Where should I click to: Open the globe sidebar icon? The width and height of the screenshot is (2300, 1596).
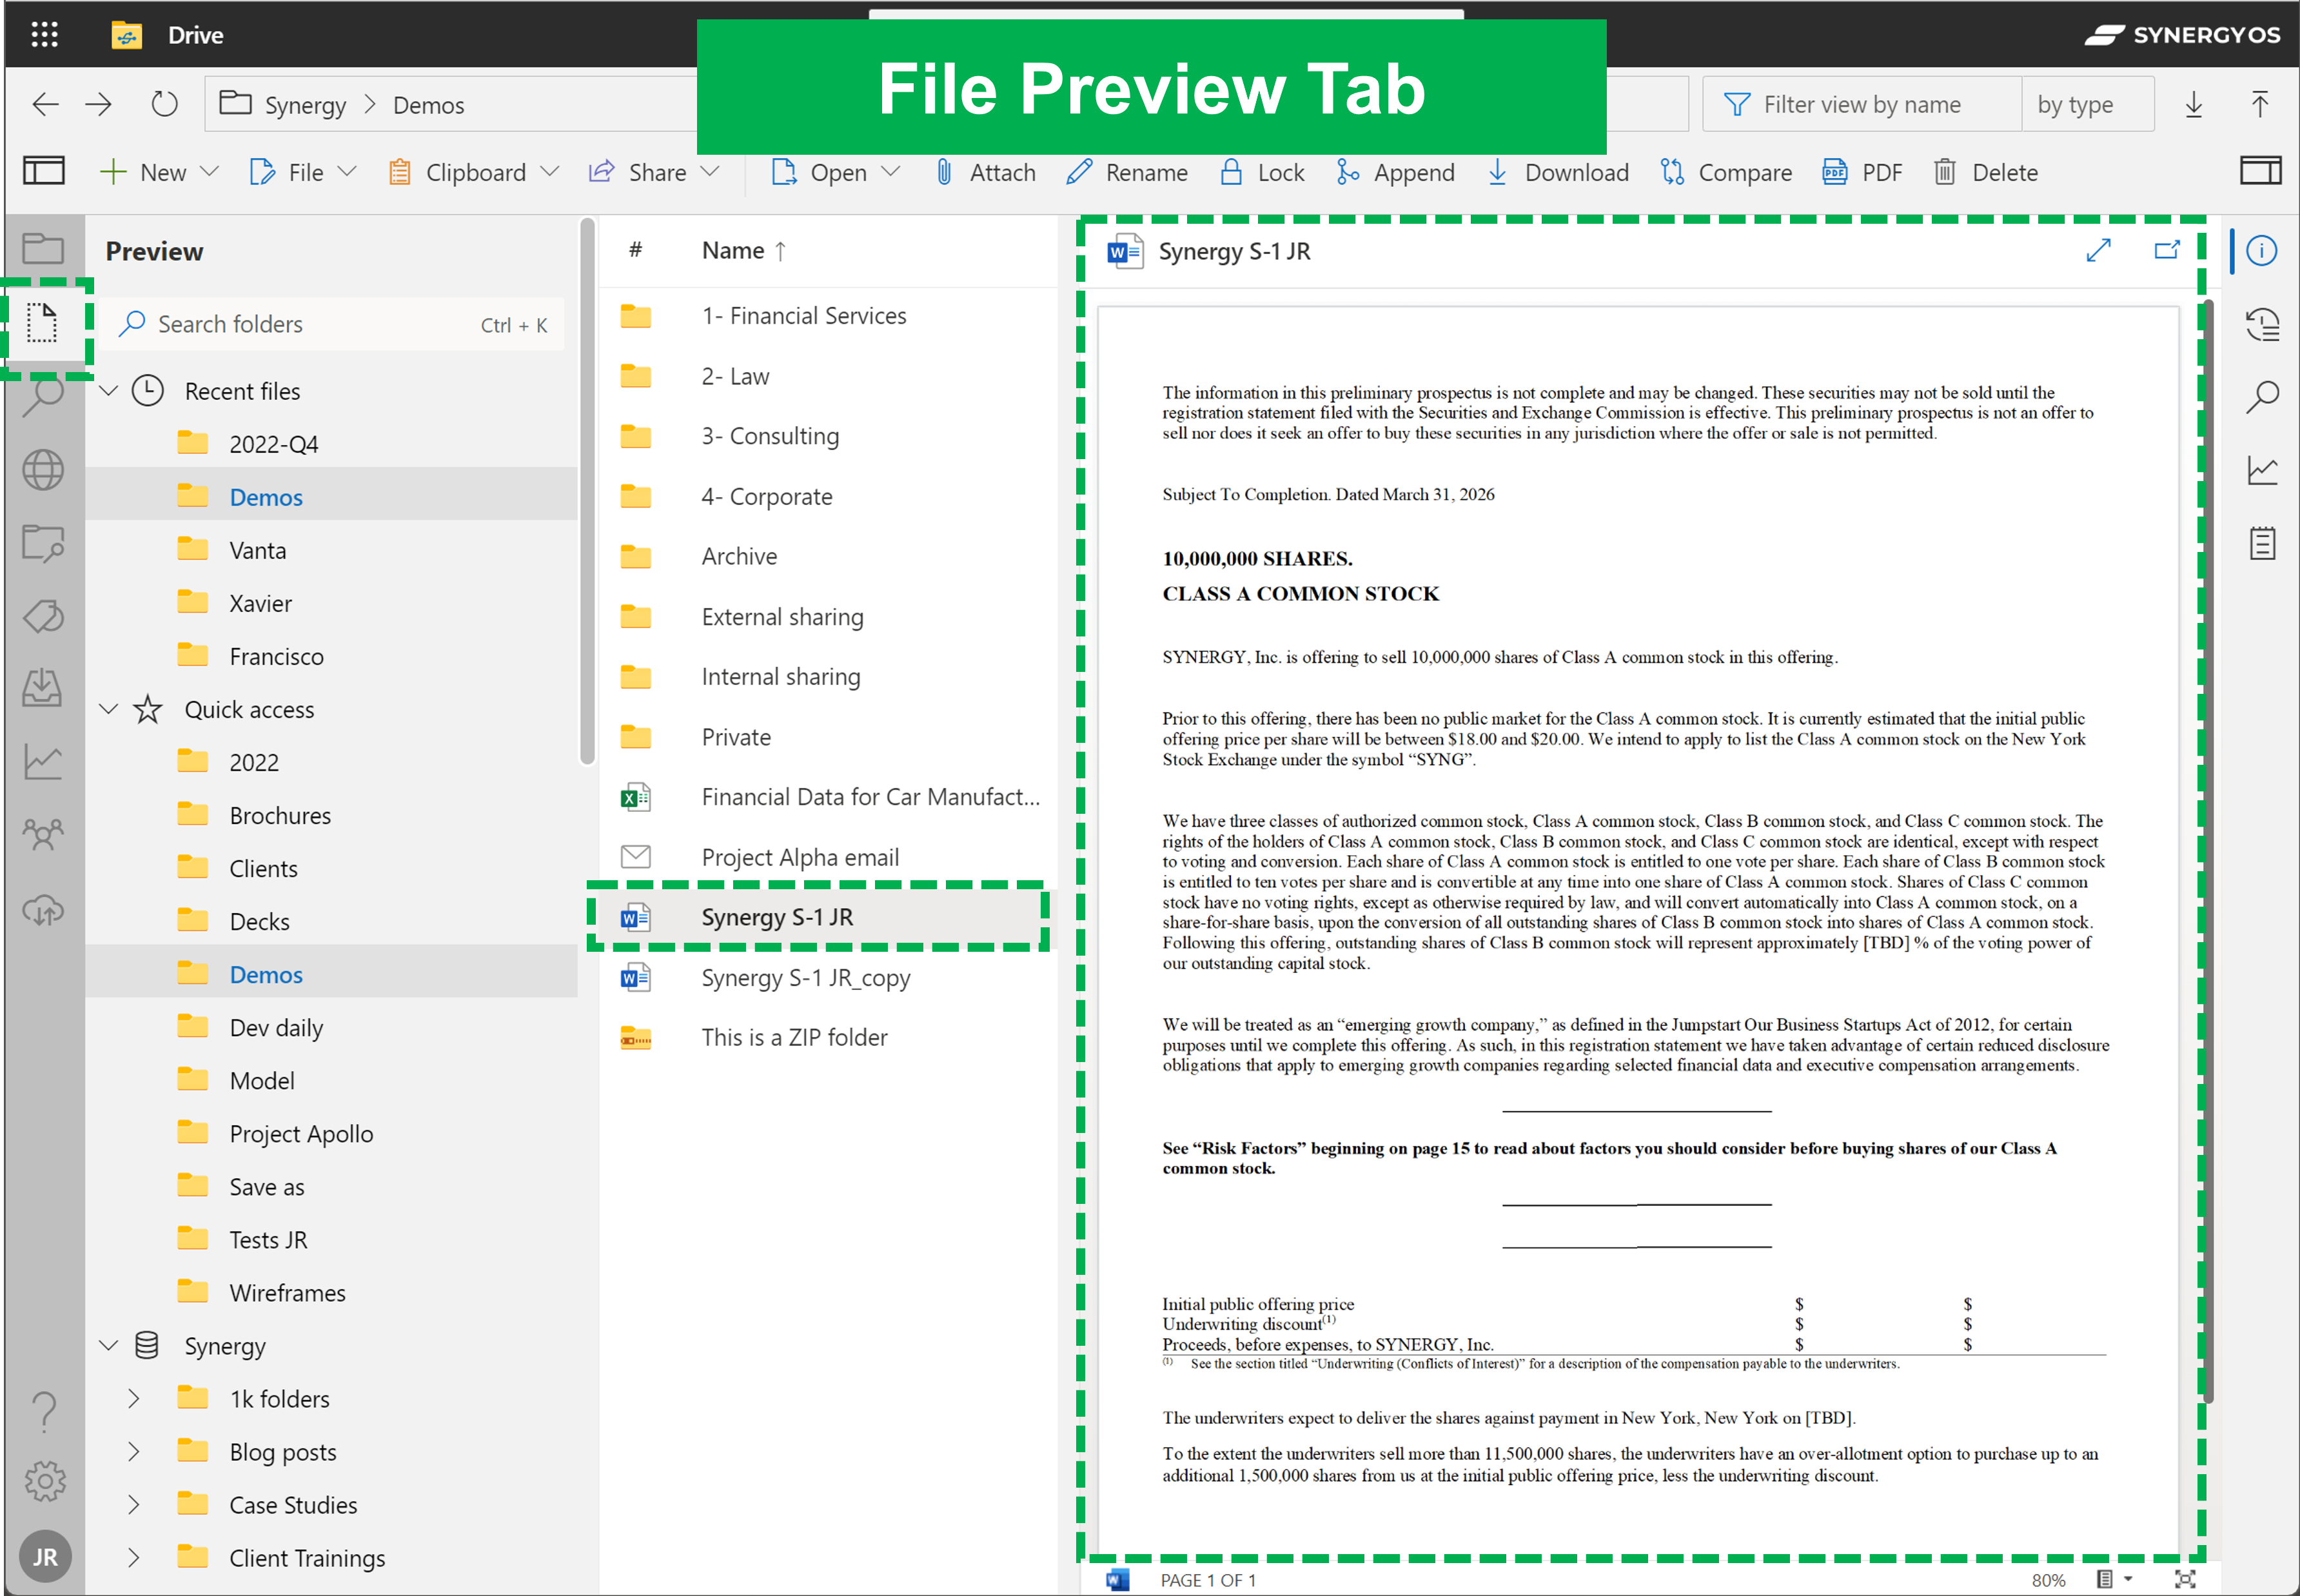click(x=43, y=470)
